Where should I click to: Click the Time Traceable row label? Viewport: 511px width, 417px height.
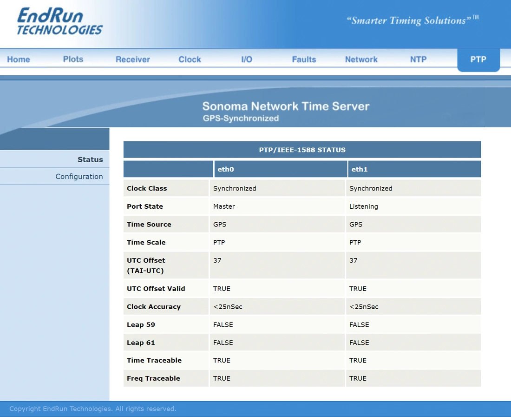[154, 360]
